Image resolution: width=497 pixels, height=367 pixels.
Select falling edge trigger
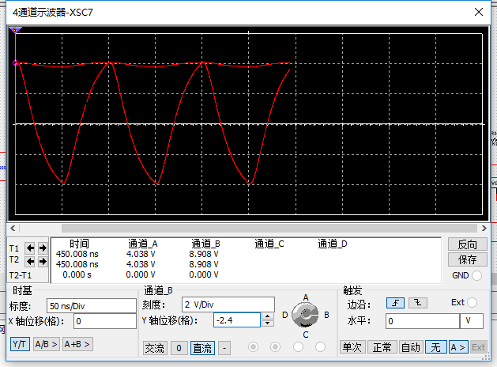tap(418, 303)
